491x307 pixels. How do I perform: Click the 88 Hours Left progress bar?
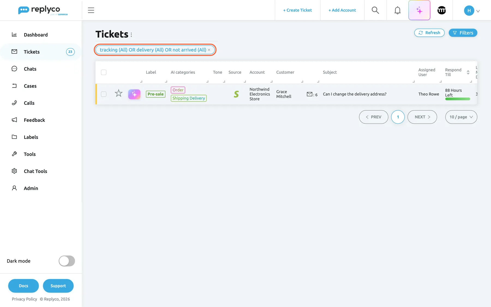coord(458,99)
